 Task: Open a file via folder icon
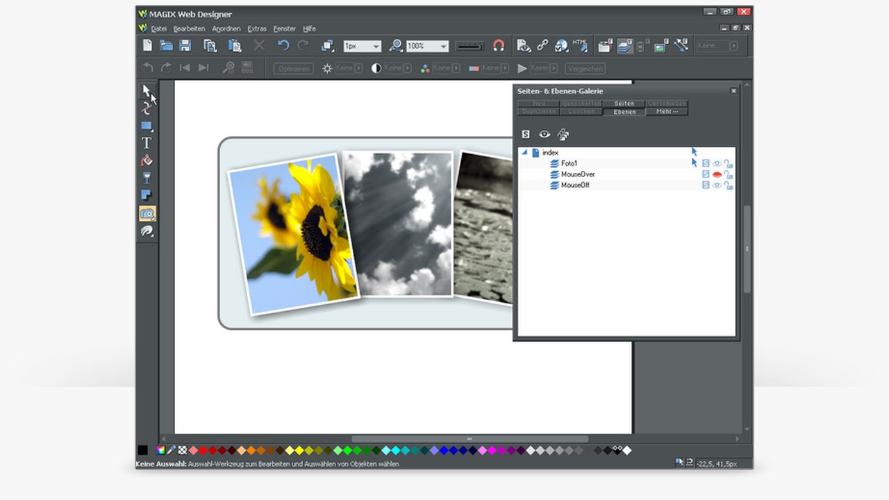coord(167,45)
